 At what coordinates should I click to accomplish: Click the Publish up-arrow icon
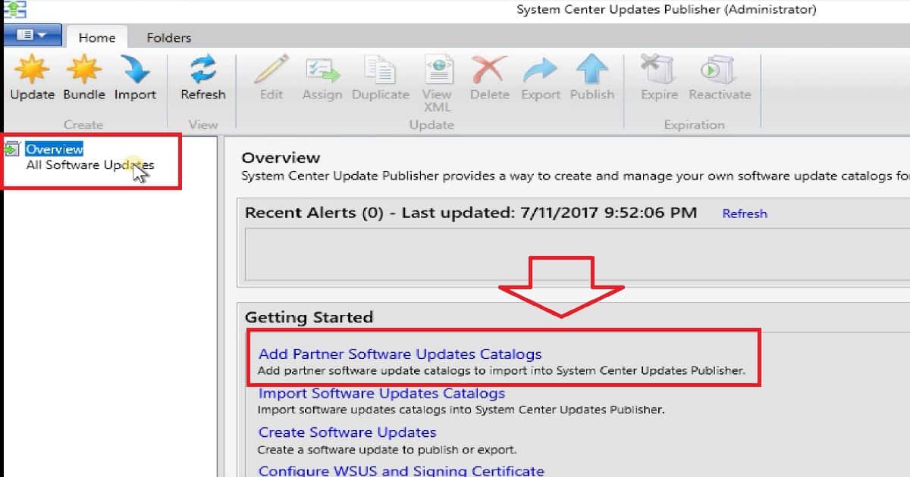(x=591, y=70)
